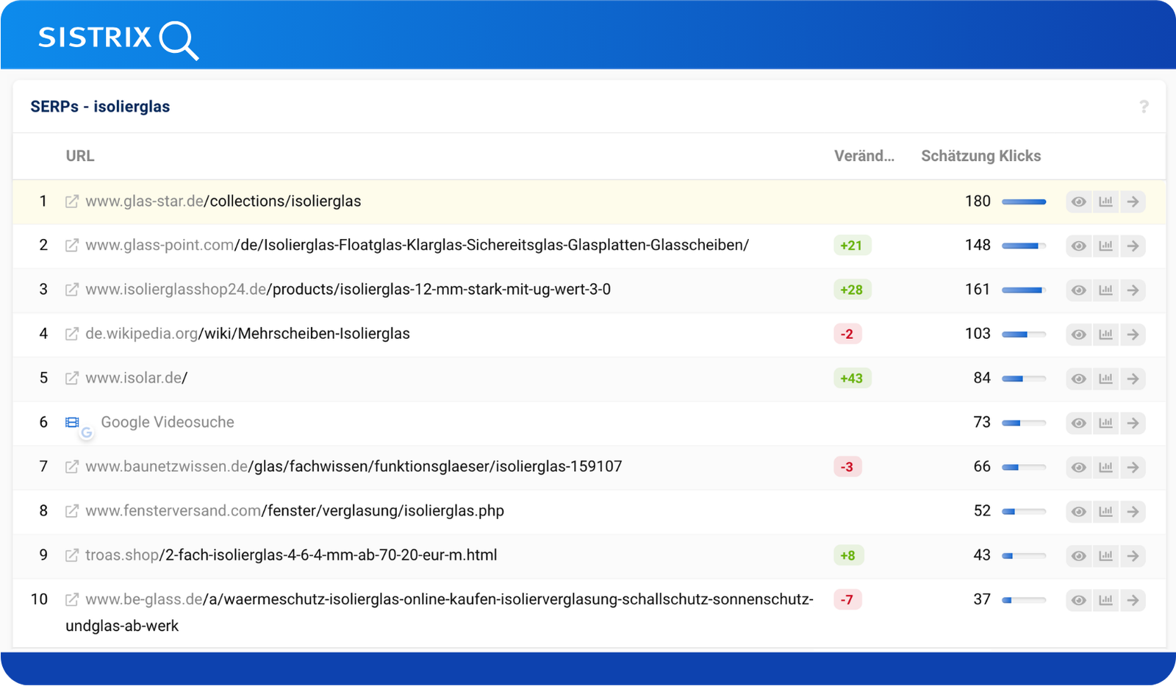Expand glass-point.com row using arrow
The width and height of the screenshot is (1176, 686).
coord(1133,246)
